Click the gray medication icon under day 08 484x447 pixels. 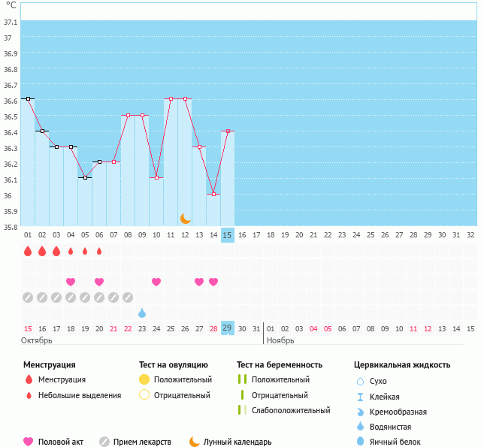tap(128, 297)
